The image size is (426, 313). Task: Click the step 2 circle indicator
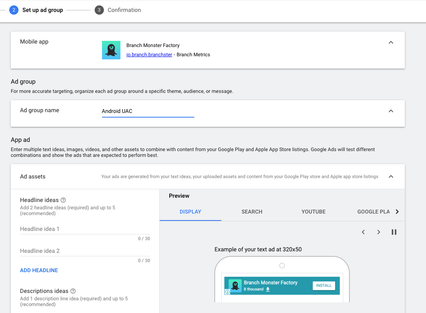click(x=14, y=10)
